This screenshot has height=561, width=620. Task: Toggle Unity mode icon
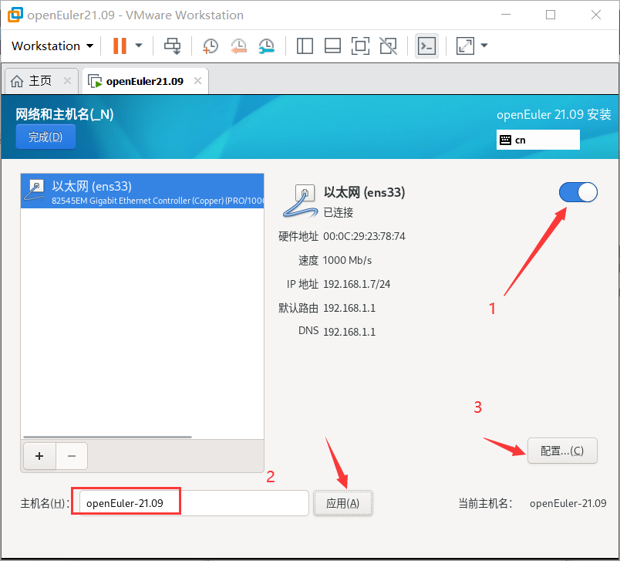coord(389,46)
